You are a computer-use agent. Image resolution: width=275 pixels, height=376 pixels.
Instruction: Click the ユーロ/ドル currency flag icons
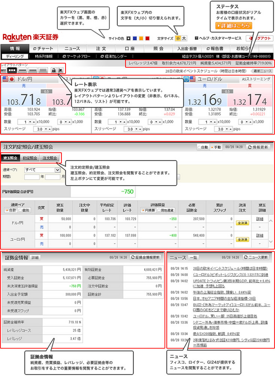pos(189,79)
